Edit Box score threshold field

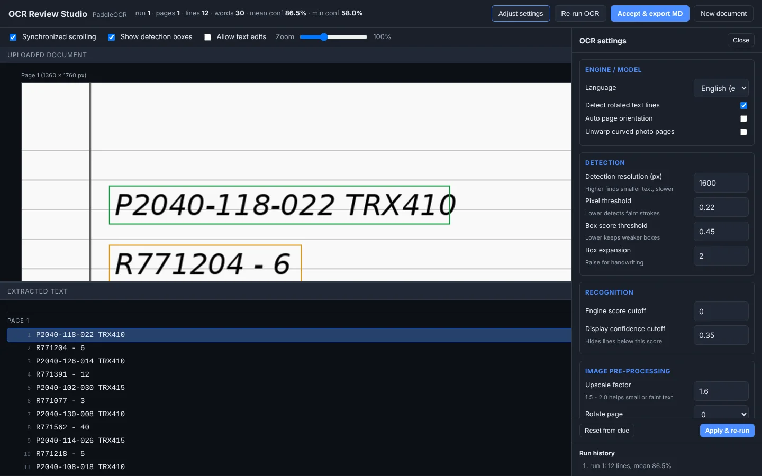point(721,232)
